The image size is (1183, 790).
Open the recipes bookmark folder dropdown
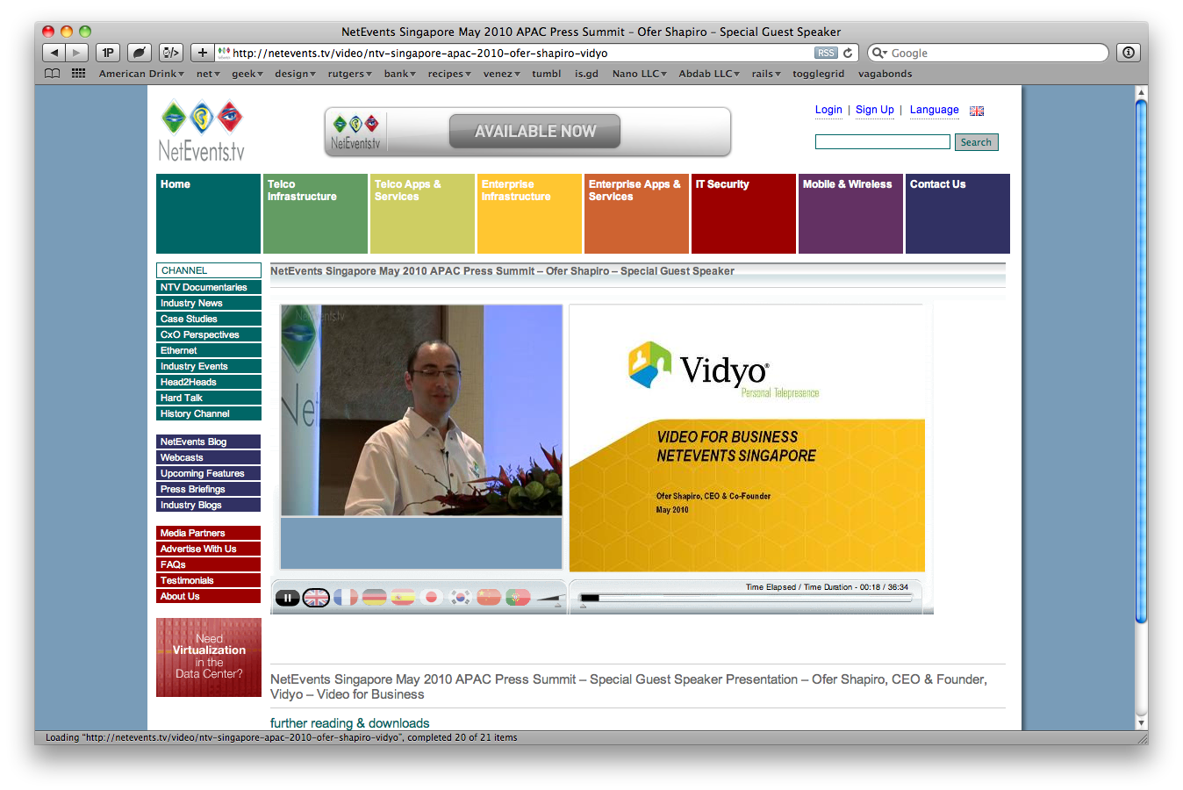(x=449, y=74)
